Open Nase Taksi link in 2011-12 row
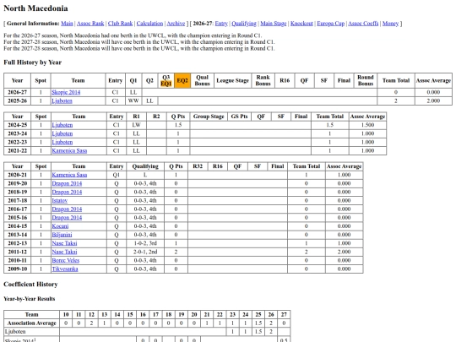The height and width of the screenshot is (342, 456). coord(64,252)
